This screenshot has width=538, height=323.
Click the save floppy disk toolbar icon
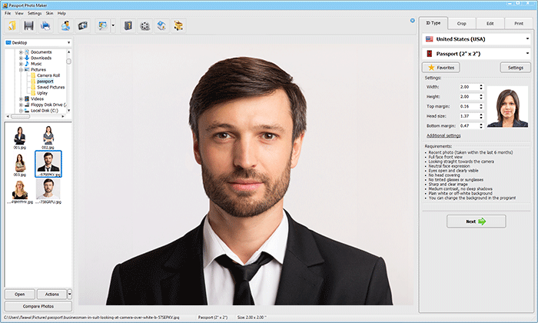(x=28, y=26)
